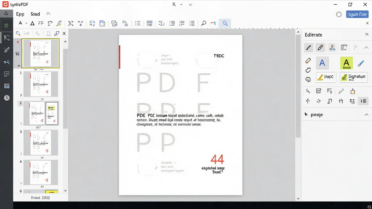
Task: Click the resize thumbnails icon in panel header
Action: click(x=57, y=33)
